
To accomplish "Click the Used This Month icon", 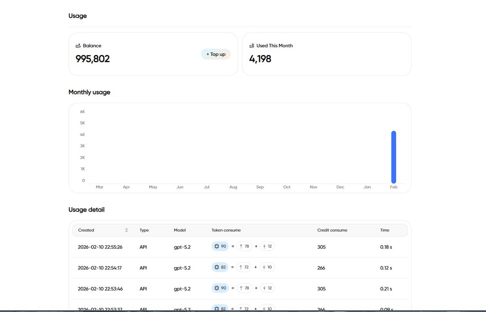I will 252,46.
